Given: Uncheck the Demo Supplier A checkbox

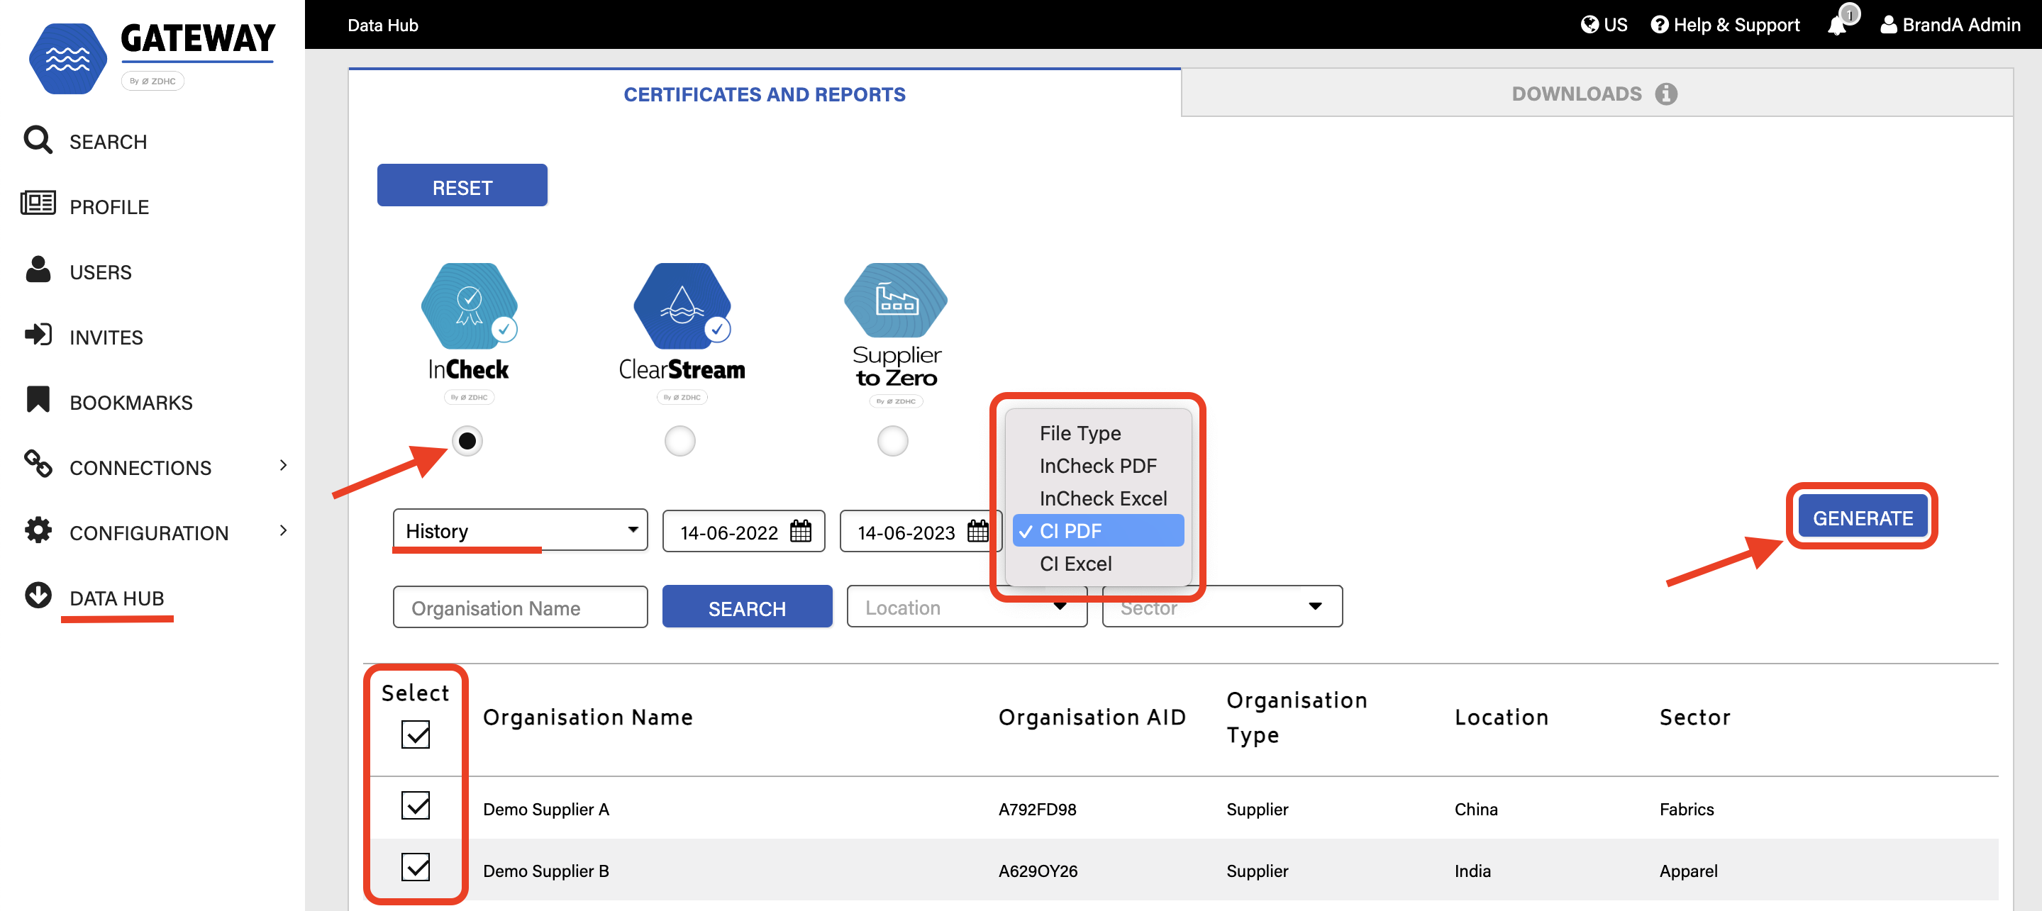Looking at the screenshot, I should pos(416,807).
